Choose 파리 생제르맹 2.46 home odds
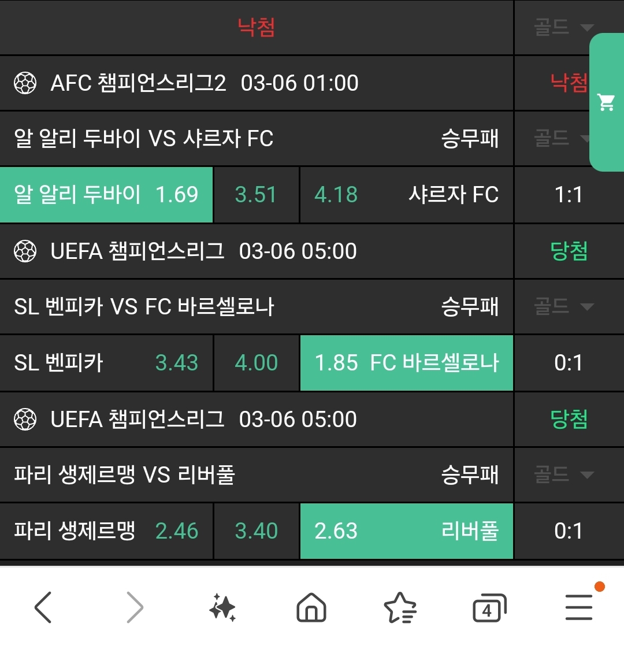The image size is (624, 649). (x=107, y=531)
